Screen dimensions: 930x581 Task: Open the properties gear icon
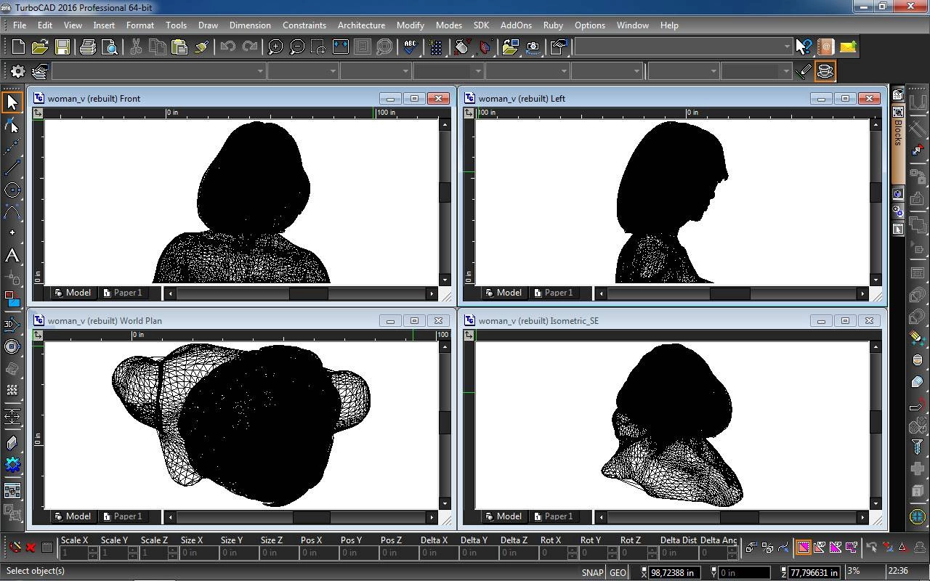(17, 71)
